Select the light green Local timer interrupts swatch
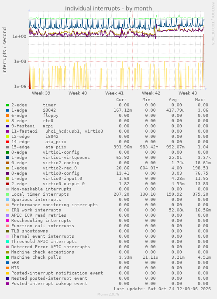The height and width of the screenshot is (299, 217). click(7, 194)
